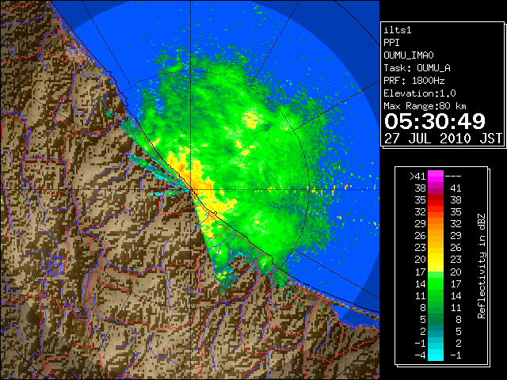Select the 'Elevation:1.0' text
The width and height of the screenshot is (507, 380).
(x=420, y=93)
